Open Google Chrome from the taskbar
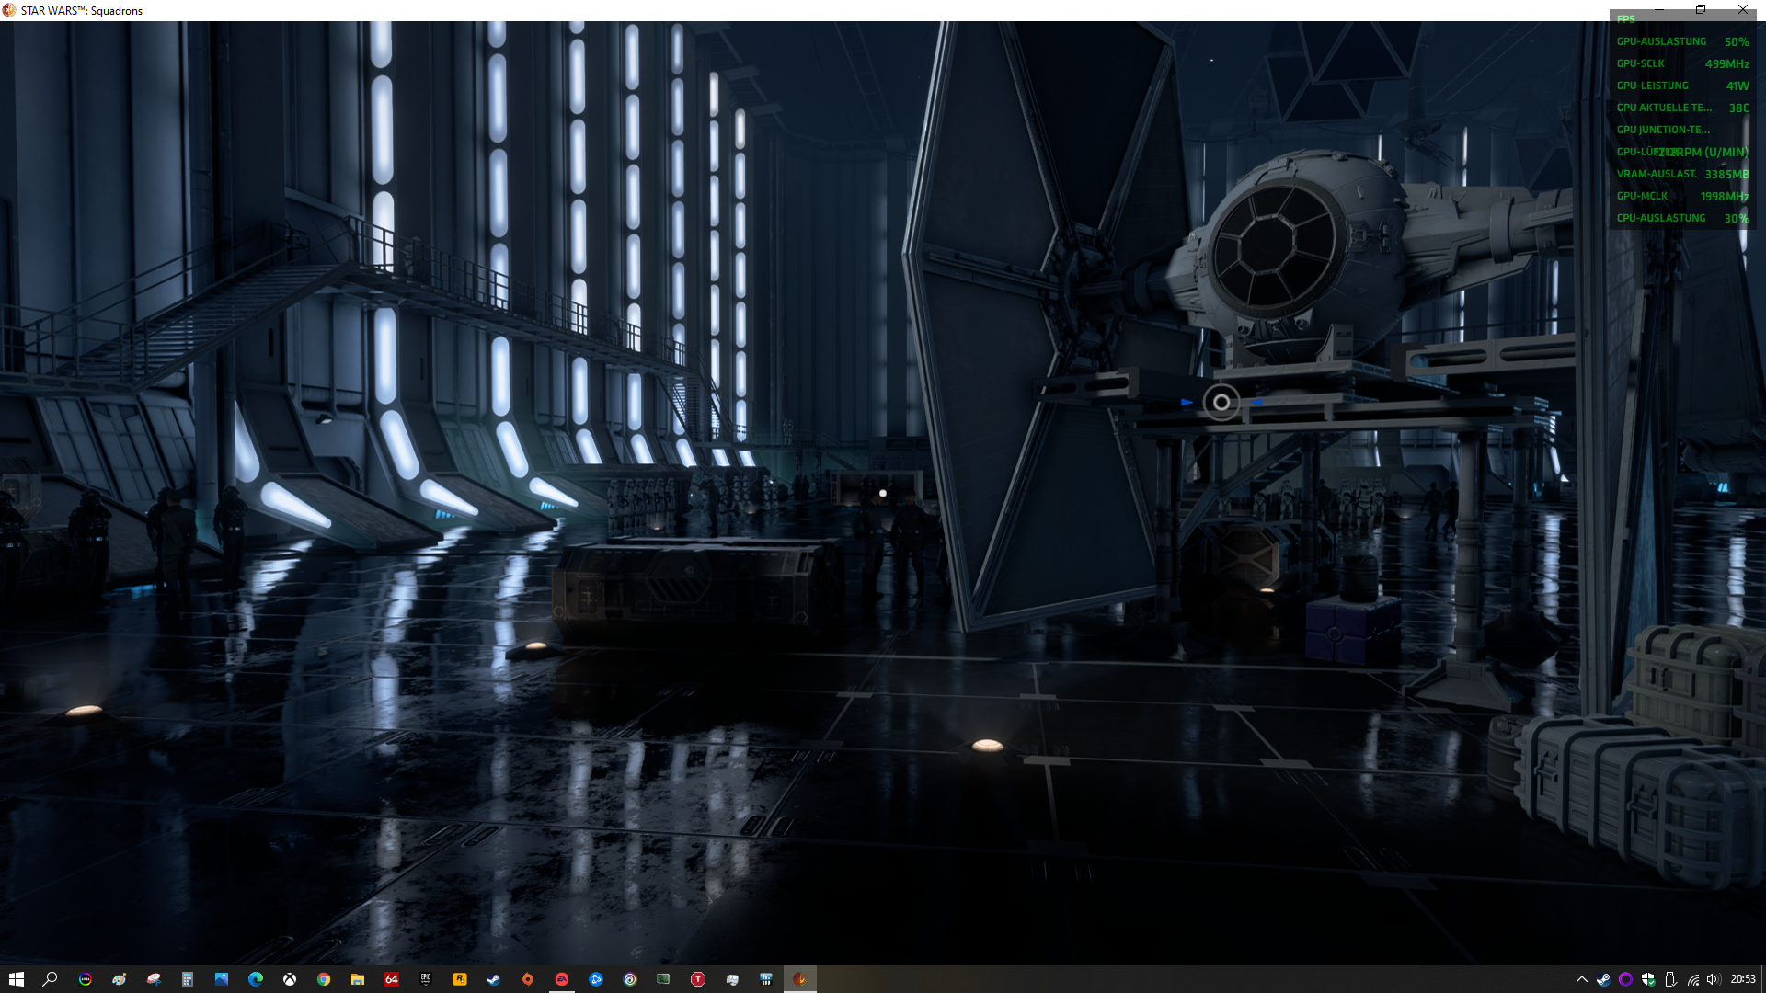The image size is (1766, 993). tap(324, 979)
